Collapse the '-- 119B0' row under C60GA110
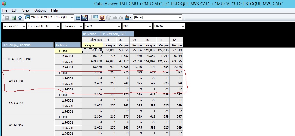The image size is (295, 136). [x=68, y=95]
